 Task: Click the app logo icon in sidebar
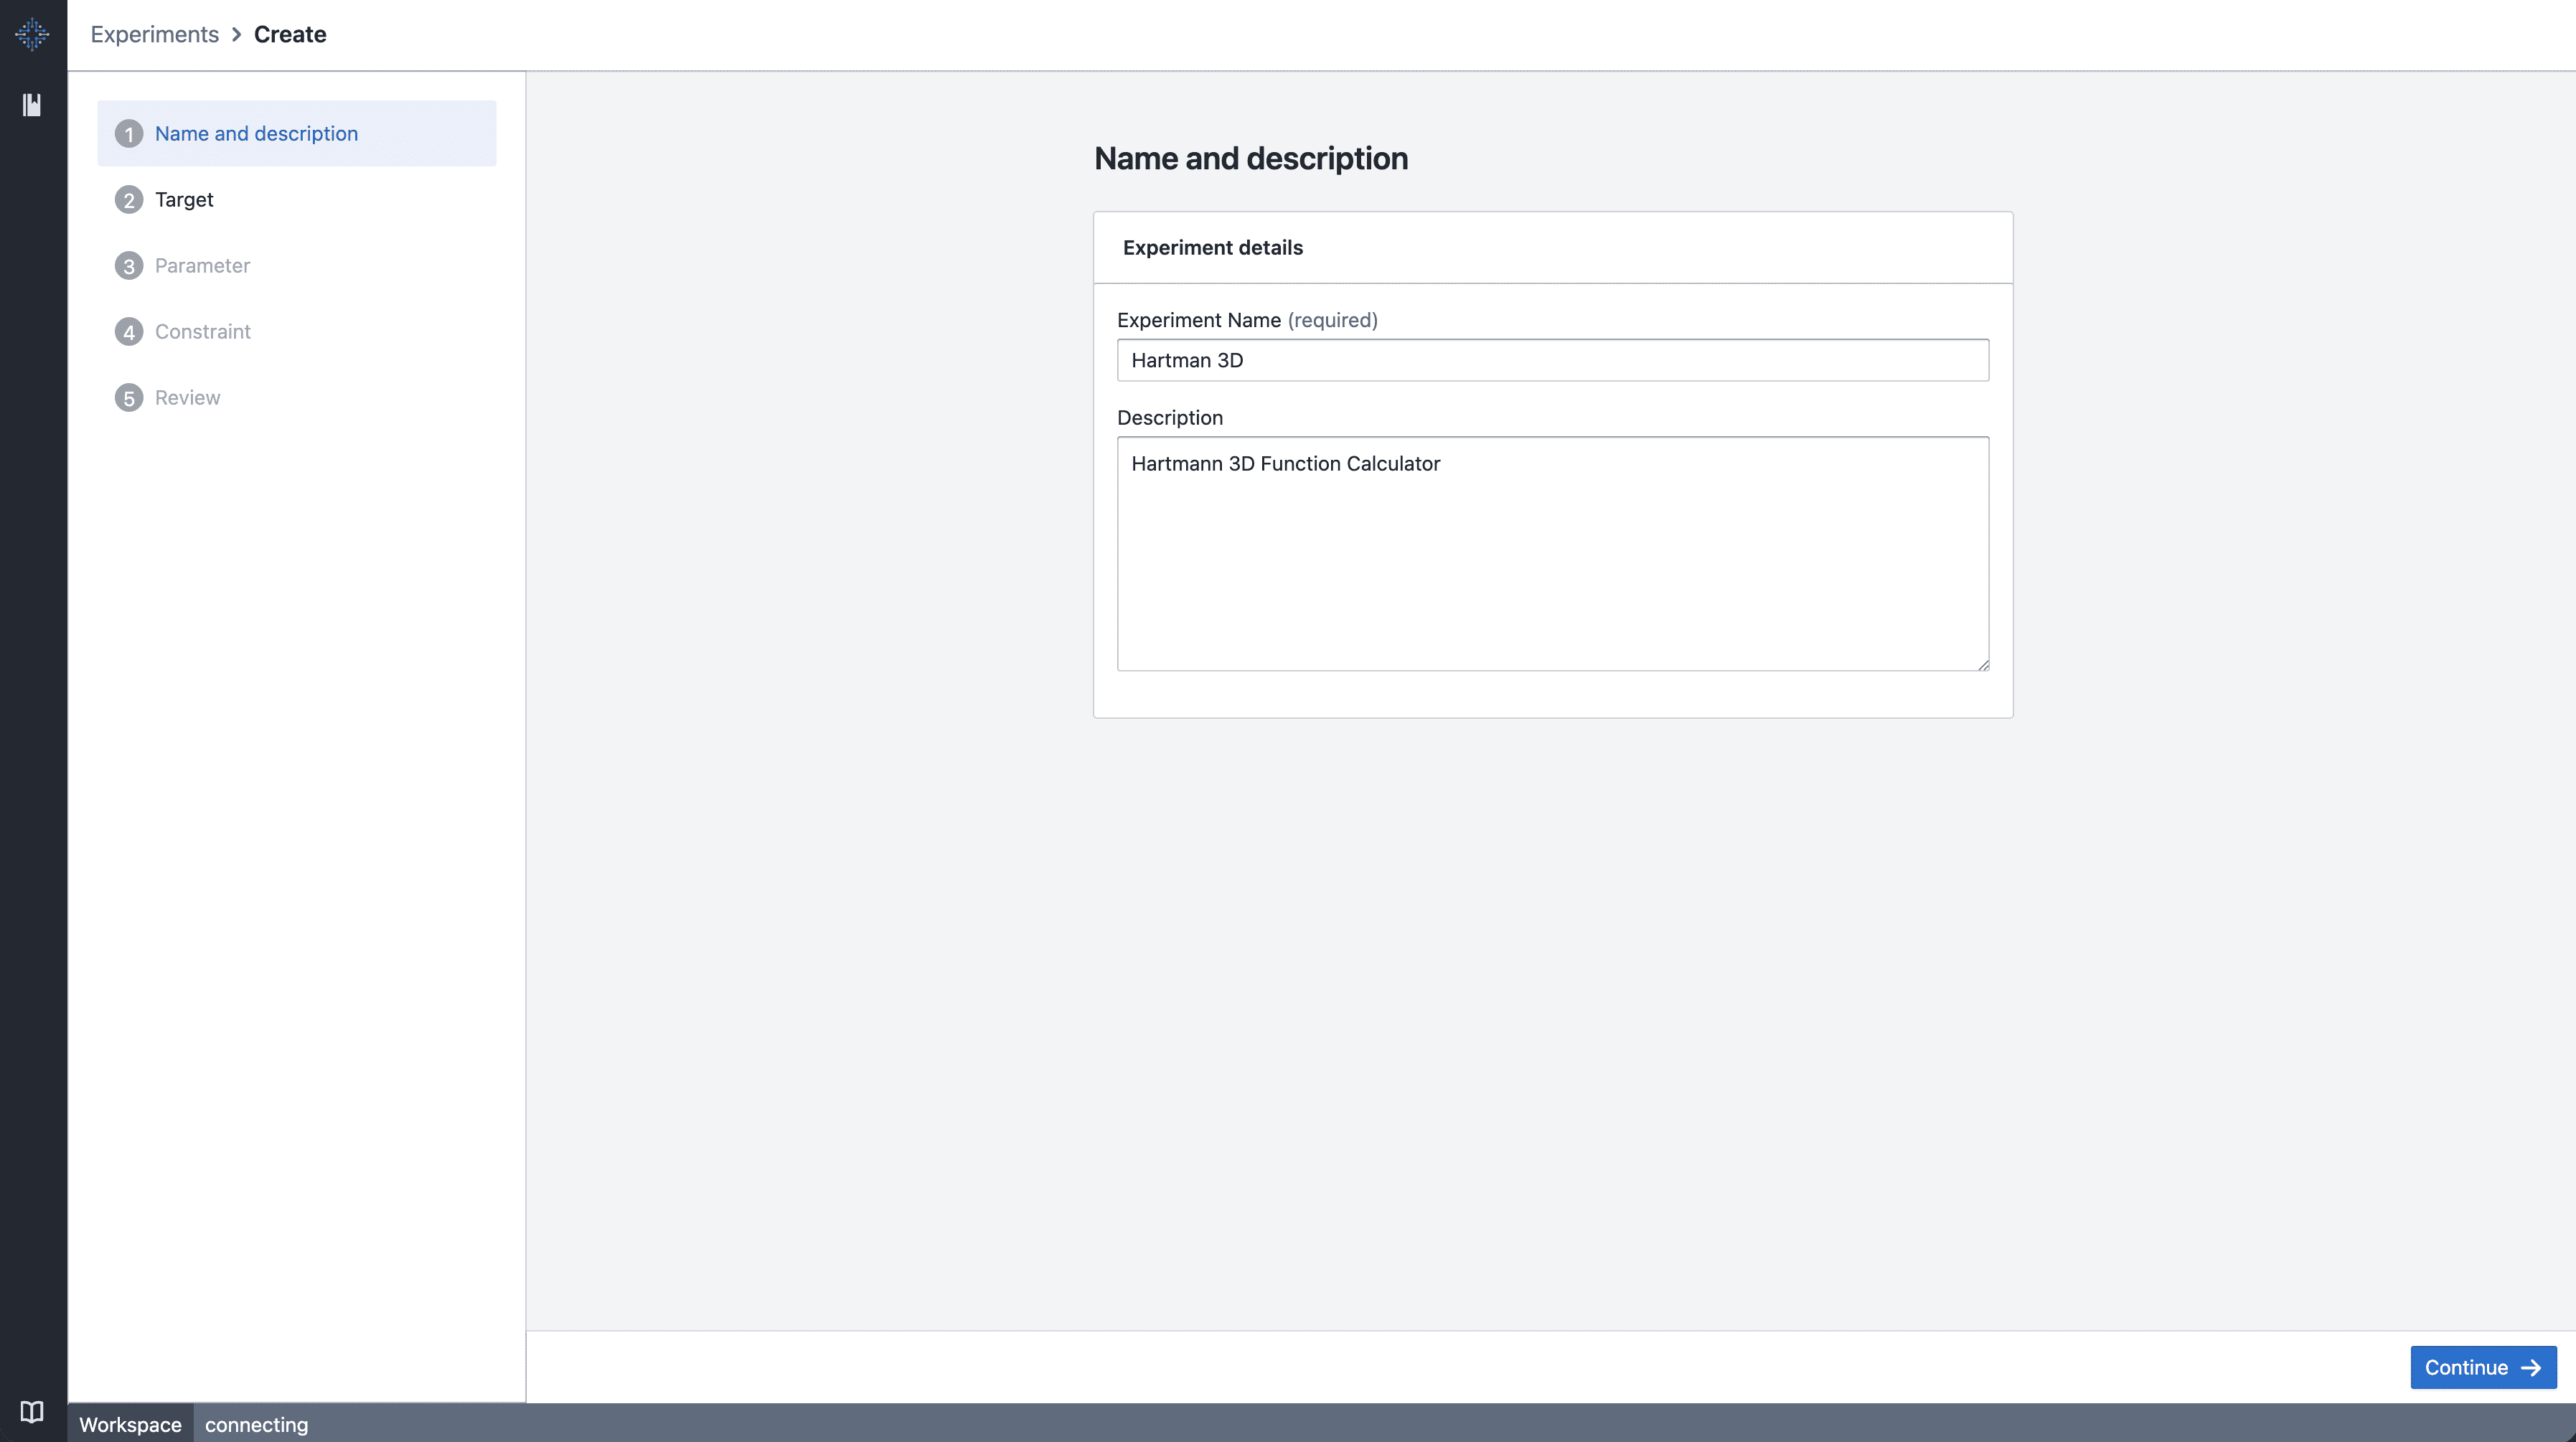pos(32,34)
